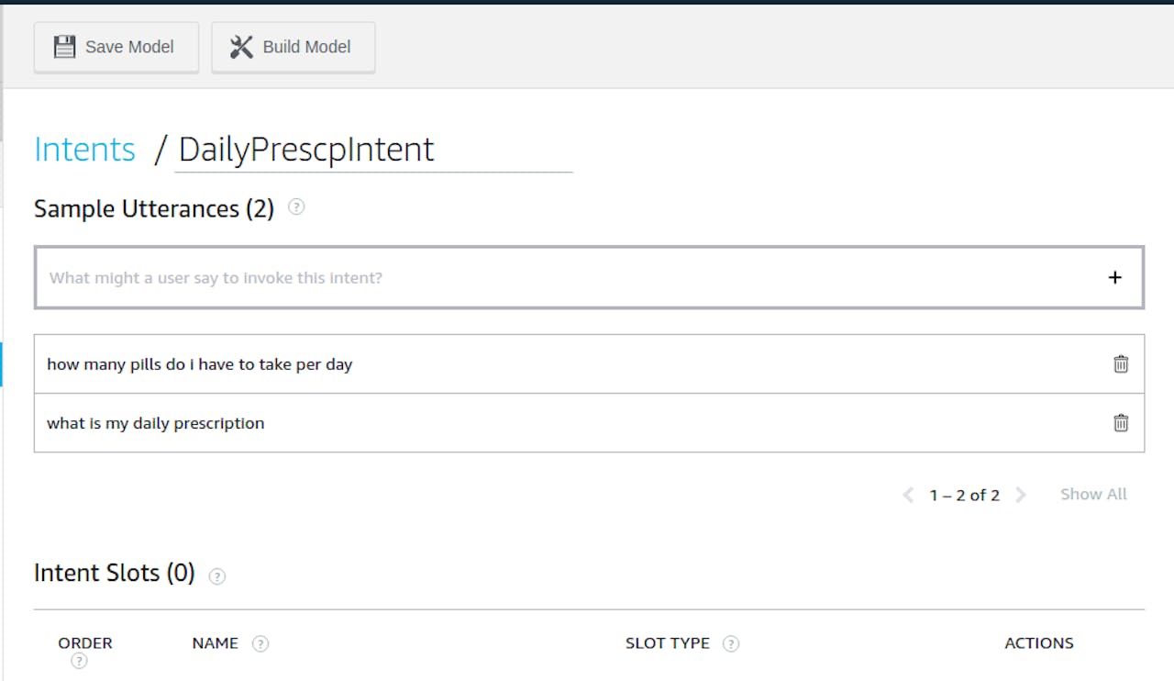Click the Save Model button

pyautogui.click(x=116, y=47)
